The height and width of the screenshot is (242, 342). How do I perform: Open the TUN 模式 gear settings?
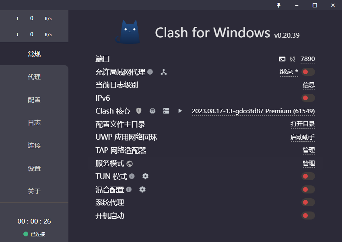coord(145,176)
